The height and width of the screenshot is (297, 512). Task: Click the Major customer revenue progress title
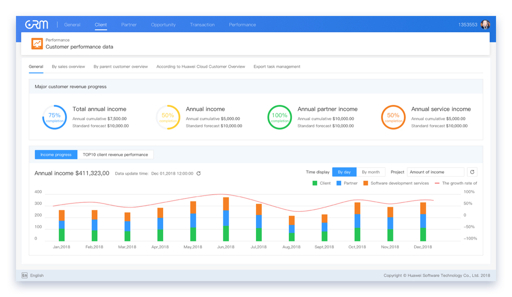(70, 87)
